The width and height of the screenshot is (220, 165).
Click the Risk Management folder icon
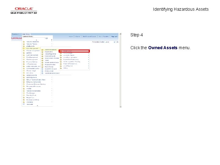(24, 60)
